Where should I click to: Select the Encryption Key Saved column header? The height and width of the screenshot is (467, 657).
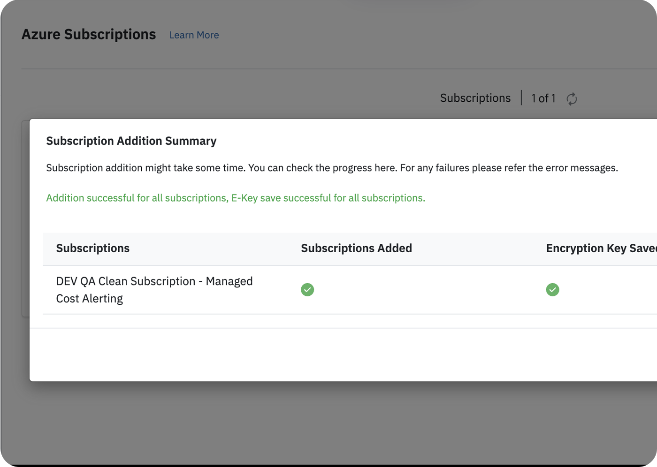[601, 248]
